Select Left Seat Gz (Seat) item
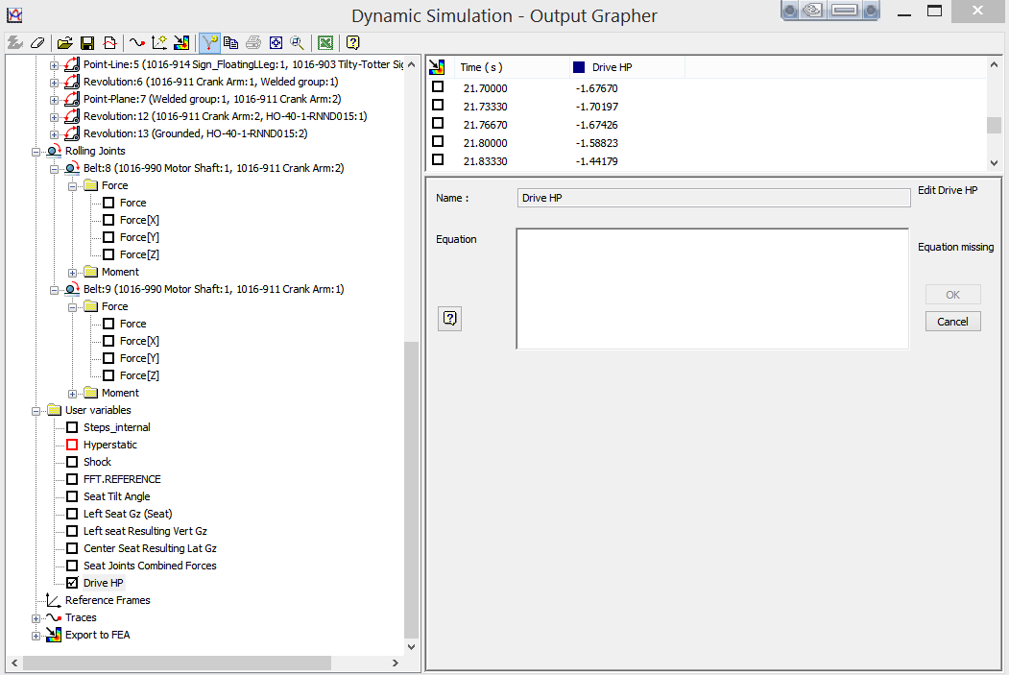1009x675 pixels. point(128,514)
